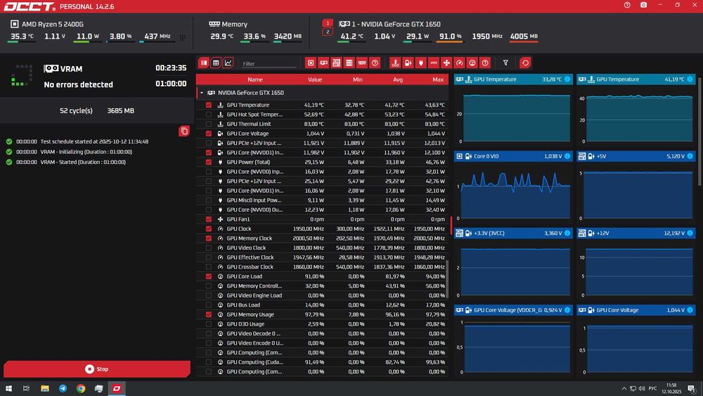Open the help icon in the title bar
Viewport: 703px width, 396px height.
pos(627,5)
